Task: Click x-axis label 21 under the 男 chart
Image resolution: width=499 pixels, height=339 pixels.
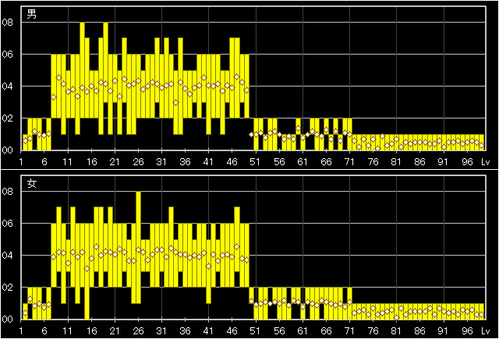Action: coord(115,162)
